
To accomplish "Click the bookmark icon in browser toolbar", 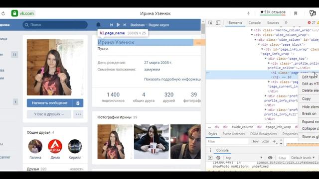I will click(x=296, y=13).
